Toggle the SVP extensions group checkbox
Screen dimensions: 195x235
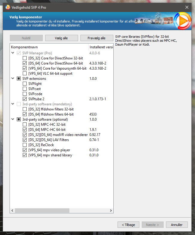pyautogui.click(x=19, y=79)
